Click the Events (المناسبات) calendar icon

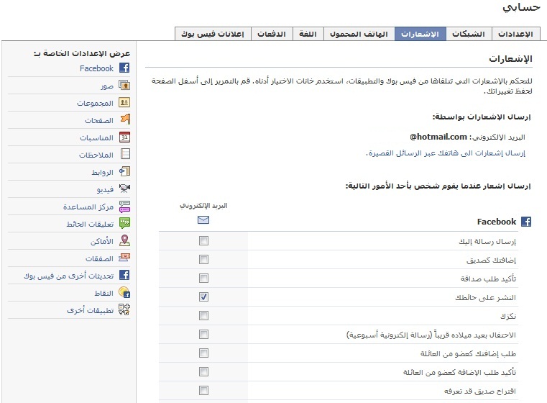tap(124, 137)
